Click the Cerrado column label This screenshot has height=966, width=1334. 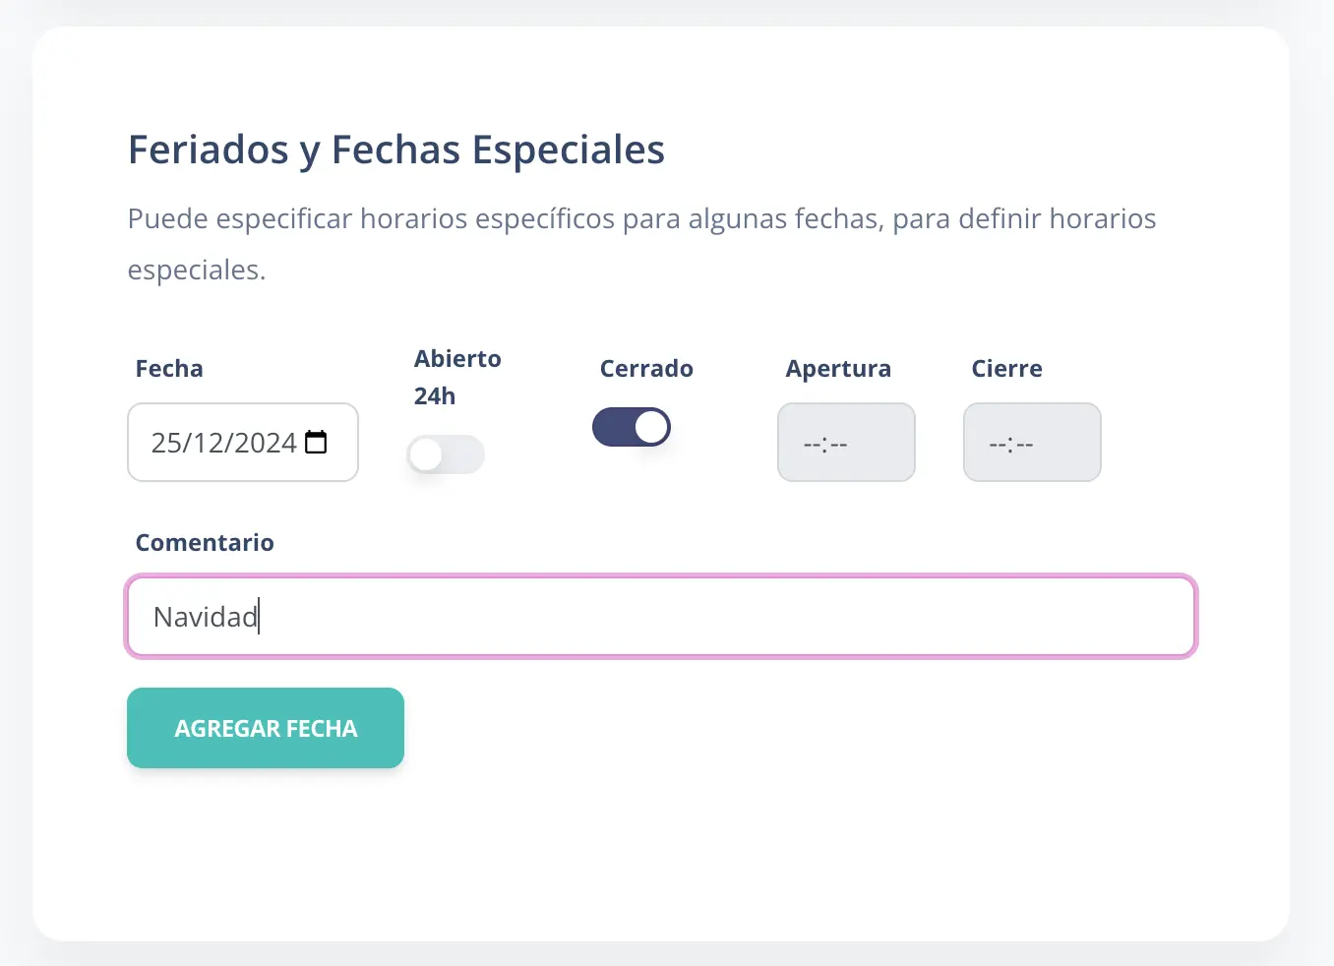tap(646, 369)
